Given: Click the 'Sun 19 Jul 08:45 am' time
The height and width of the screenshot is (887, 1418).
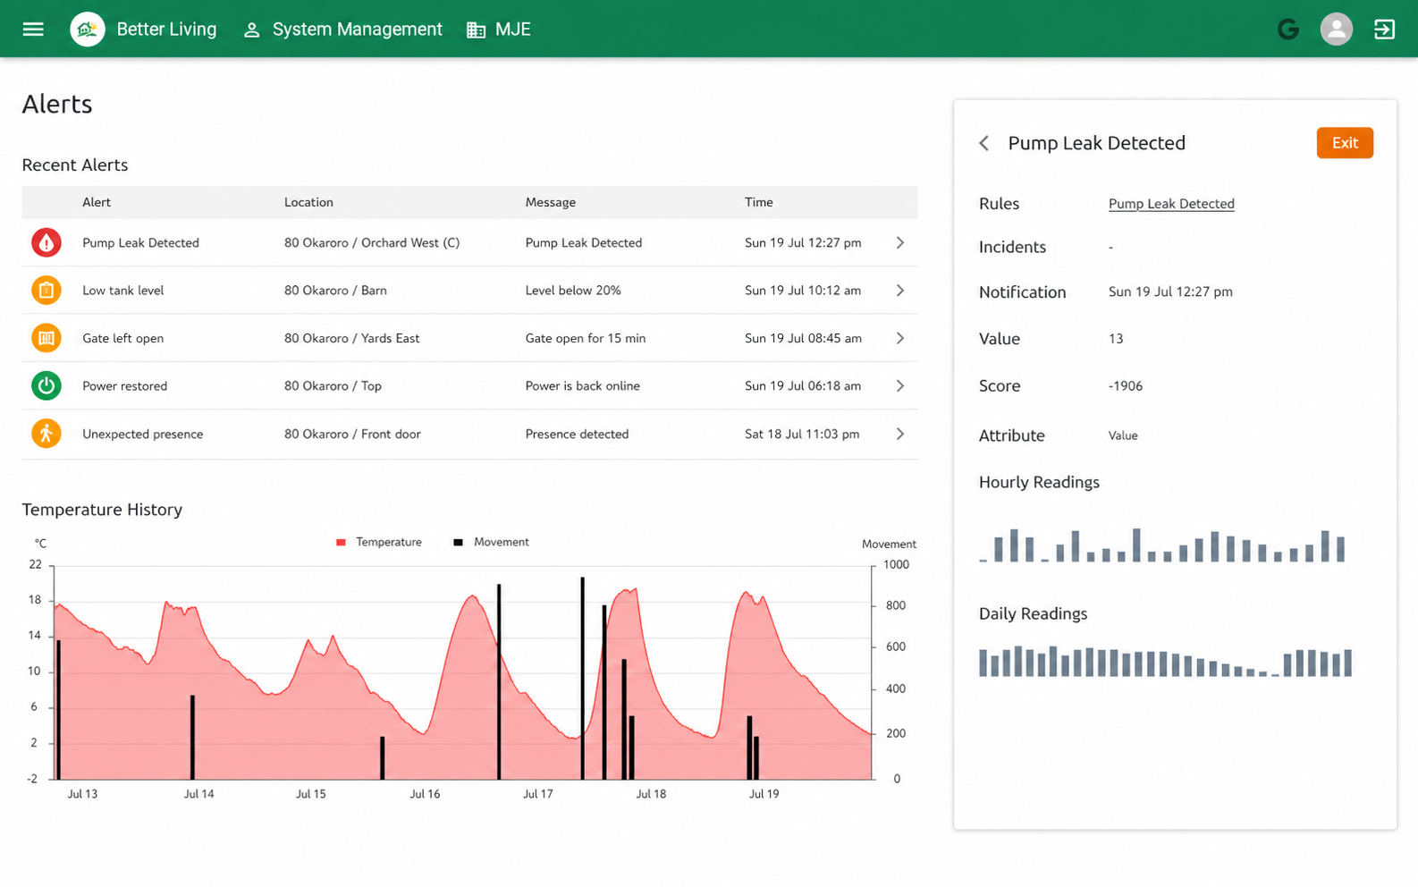Looking at the screenshot, I should point(803,338).
